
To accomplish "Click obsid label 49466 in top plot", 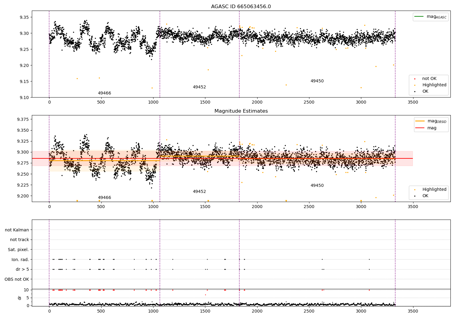I will pos(104,93).
